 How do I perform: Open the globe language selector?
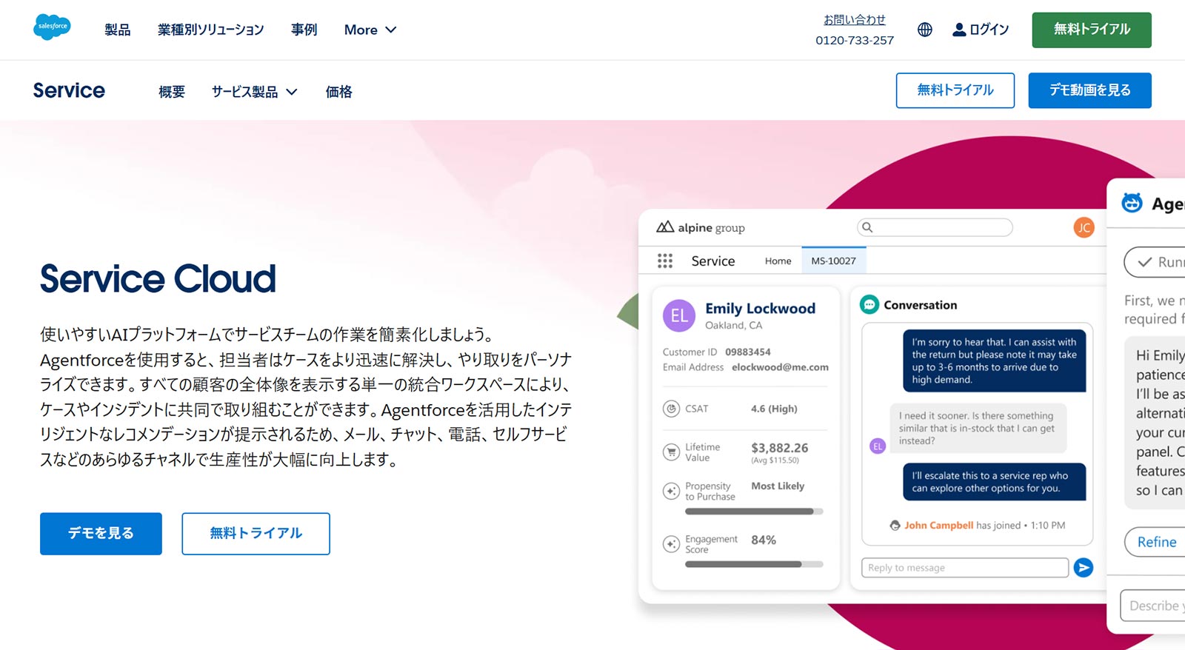click(x=924, y=30)
